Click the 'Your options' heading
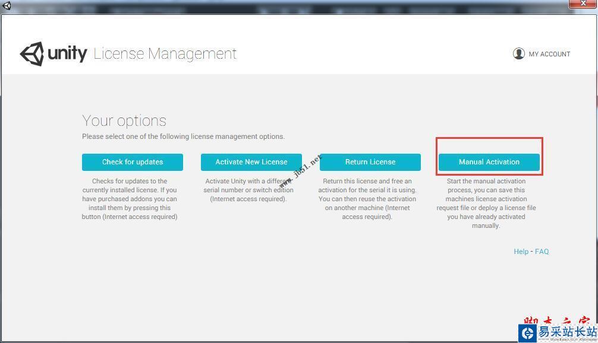 click(x=124, y=121)
